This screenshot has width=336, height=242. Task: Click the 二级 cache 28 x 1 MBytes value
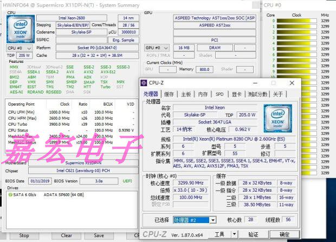[257, 198]
